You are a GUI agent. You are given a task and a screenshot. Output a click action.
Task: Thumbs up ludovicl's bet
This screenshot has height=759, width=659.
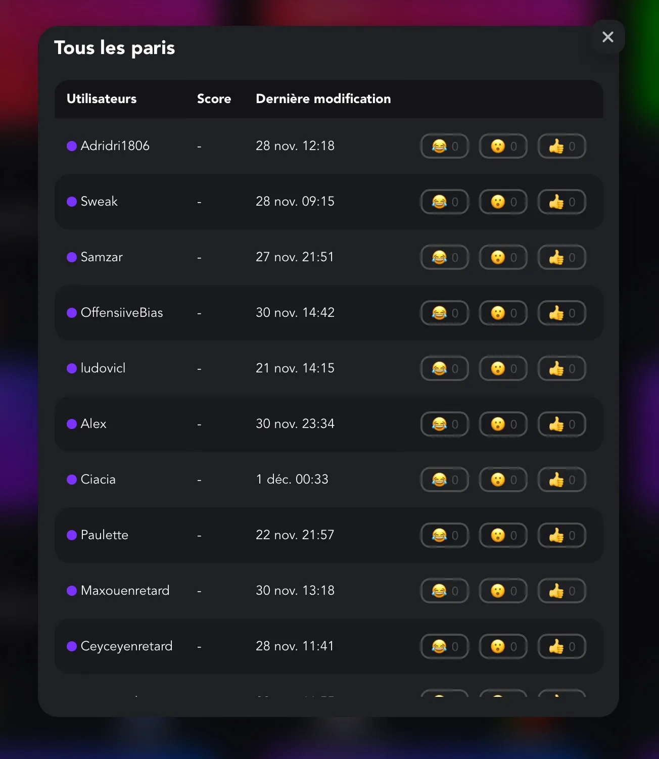pyautogui.click(x=561, y=368)
